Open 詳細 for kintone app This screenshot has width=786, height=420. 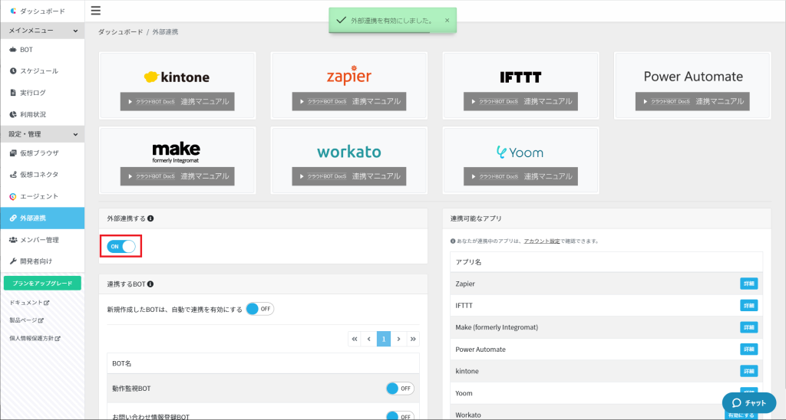[749, 371]
